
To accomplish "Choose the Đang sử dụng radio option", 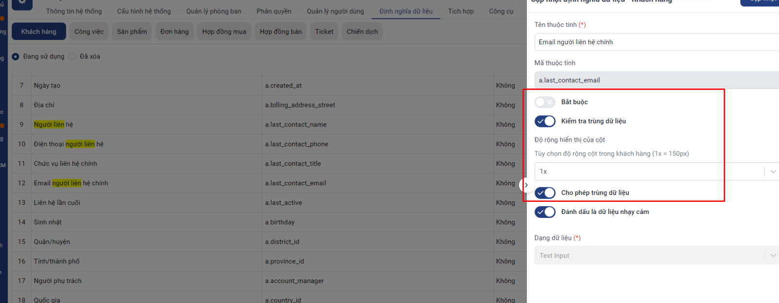I will point(16,56).
